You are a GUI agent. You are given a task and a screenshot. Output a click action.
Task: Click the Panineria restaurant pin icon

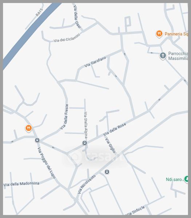click(x=159, y=34)
